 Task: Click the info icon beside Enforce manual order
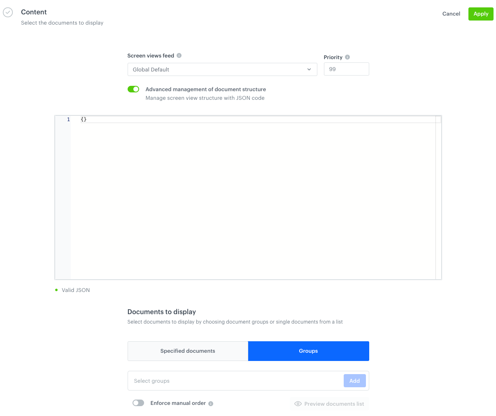211,403
